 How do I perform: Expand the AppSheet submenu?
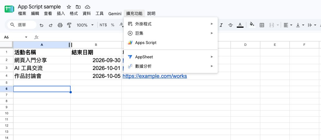[x=171, y=57]
